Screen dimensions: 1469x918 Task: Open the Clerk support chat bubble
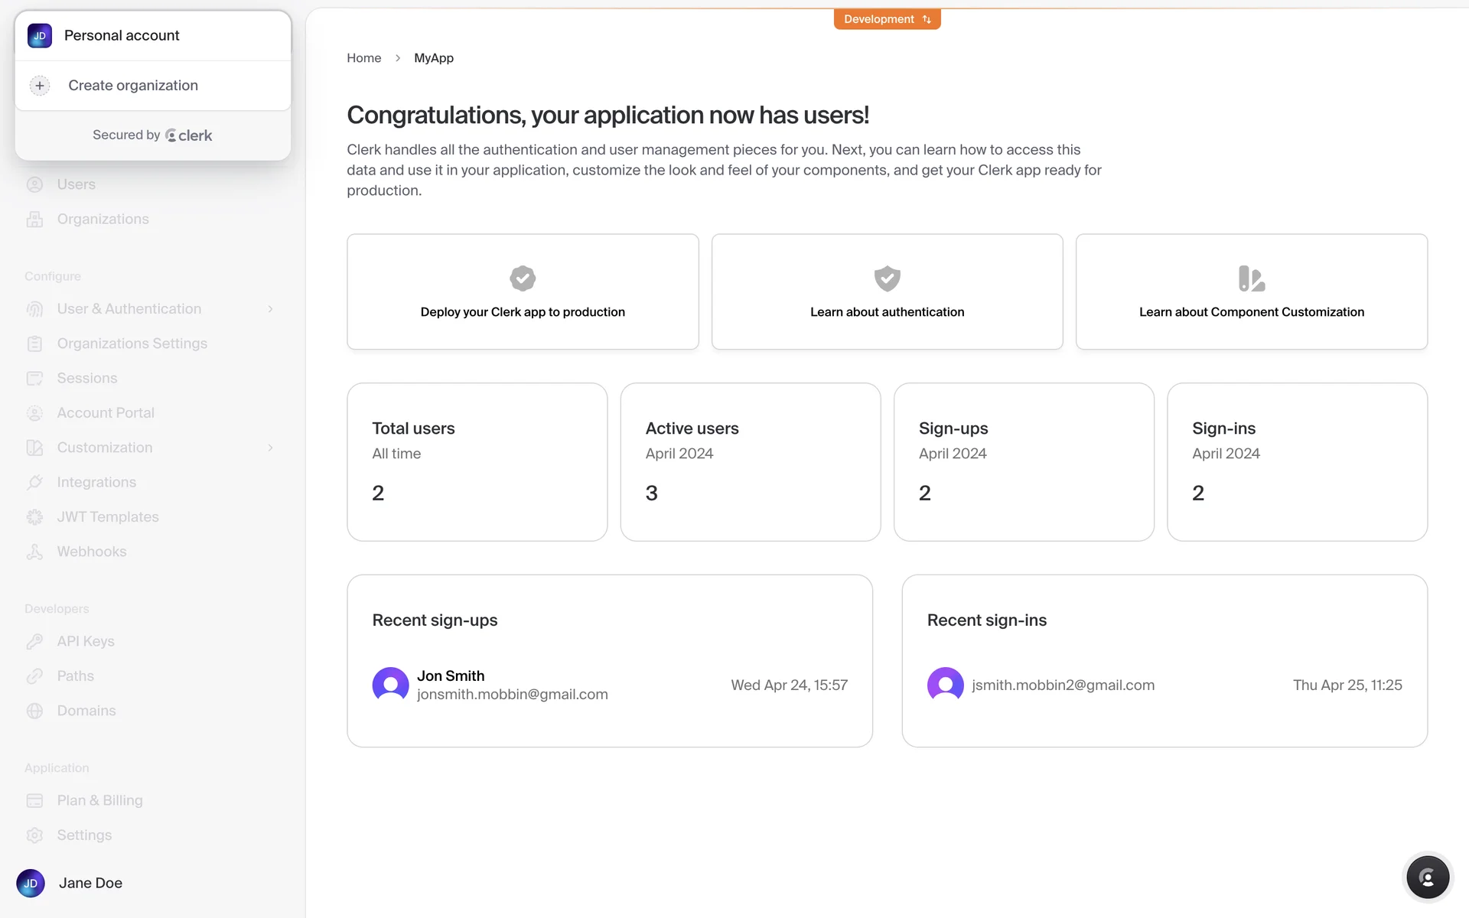click(x=1427, y=877)
